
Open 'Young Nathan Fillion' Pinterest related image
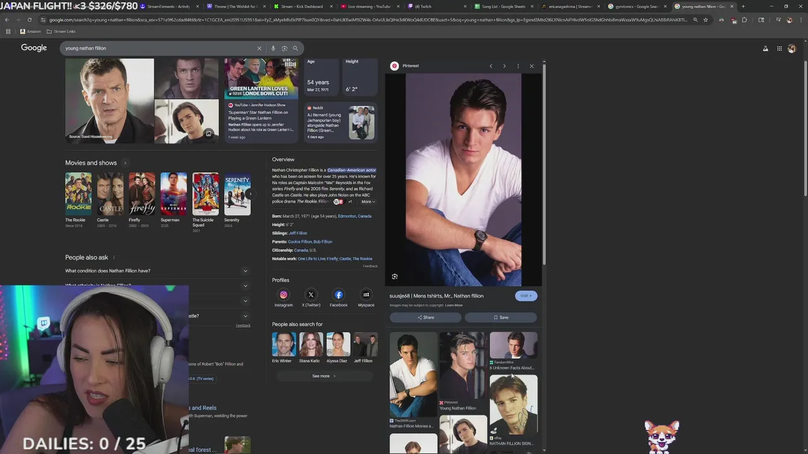pyautogui.click(x=463, y=372)
